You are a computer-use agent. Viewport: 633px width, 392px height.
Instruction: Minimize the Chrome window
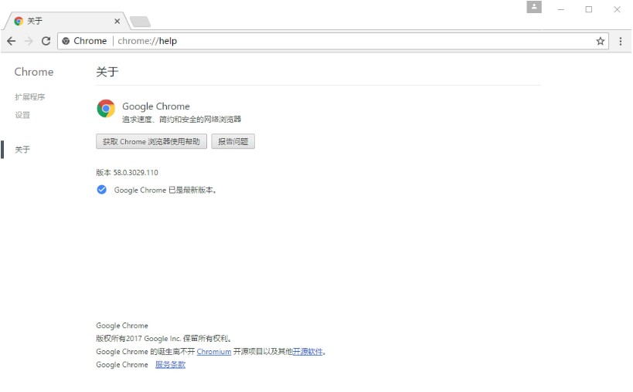561,9
